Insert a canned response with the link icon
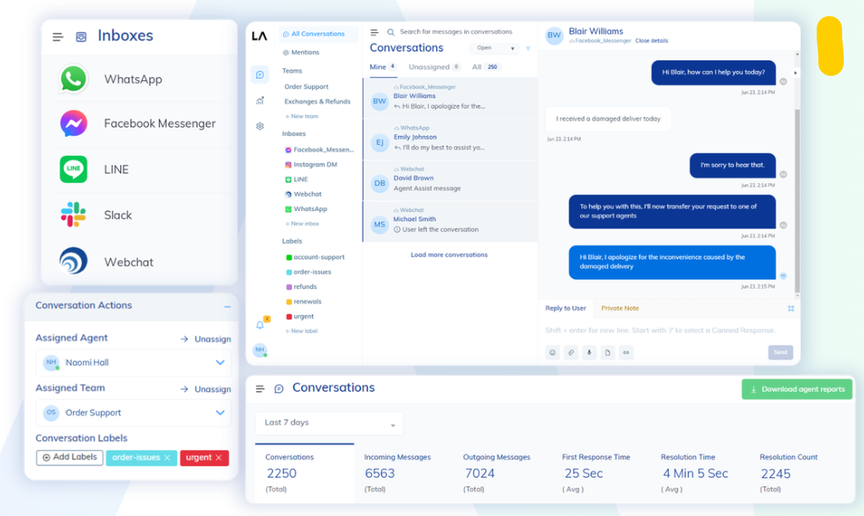Viewport: 864px width, 516px height. (626, 352)
